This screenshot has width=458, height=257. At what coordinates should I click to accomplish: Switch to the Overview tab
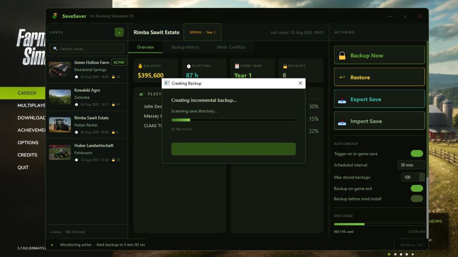click(x=145, y=47)
